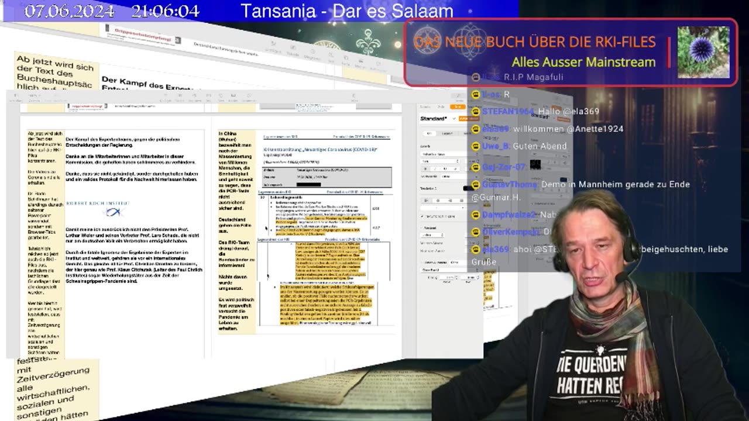Click chat username Dampfwalze2
Viewport: 749px width, 421px height.
(x=509, y=215)
